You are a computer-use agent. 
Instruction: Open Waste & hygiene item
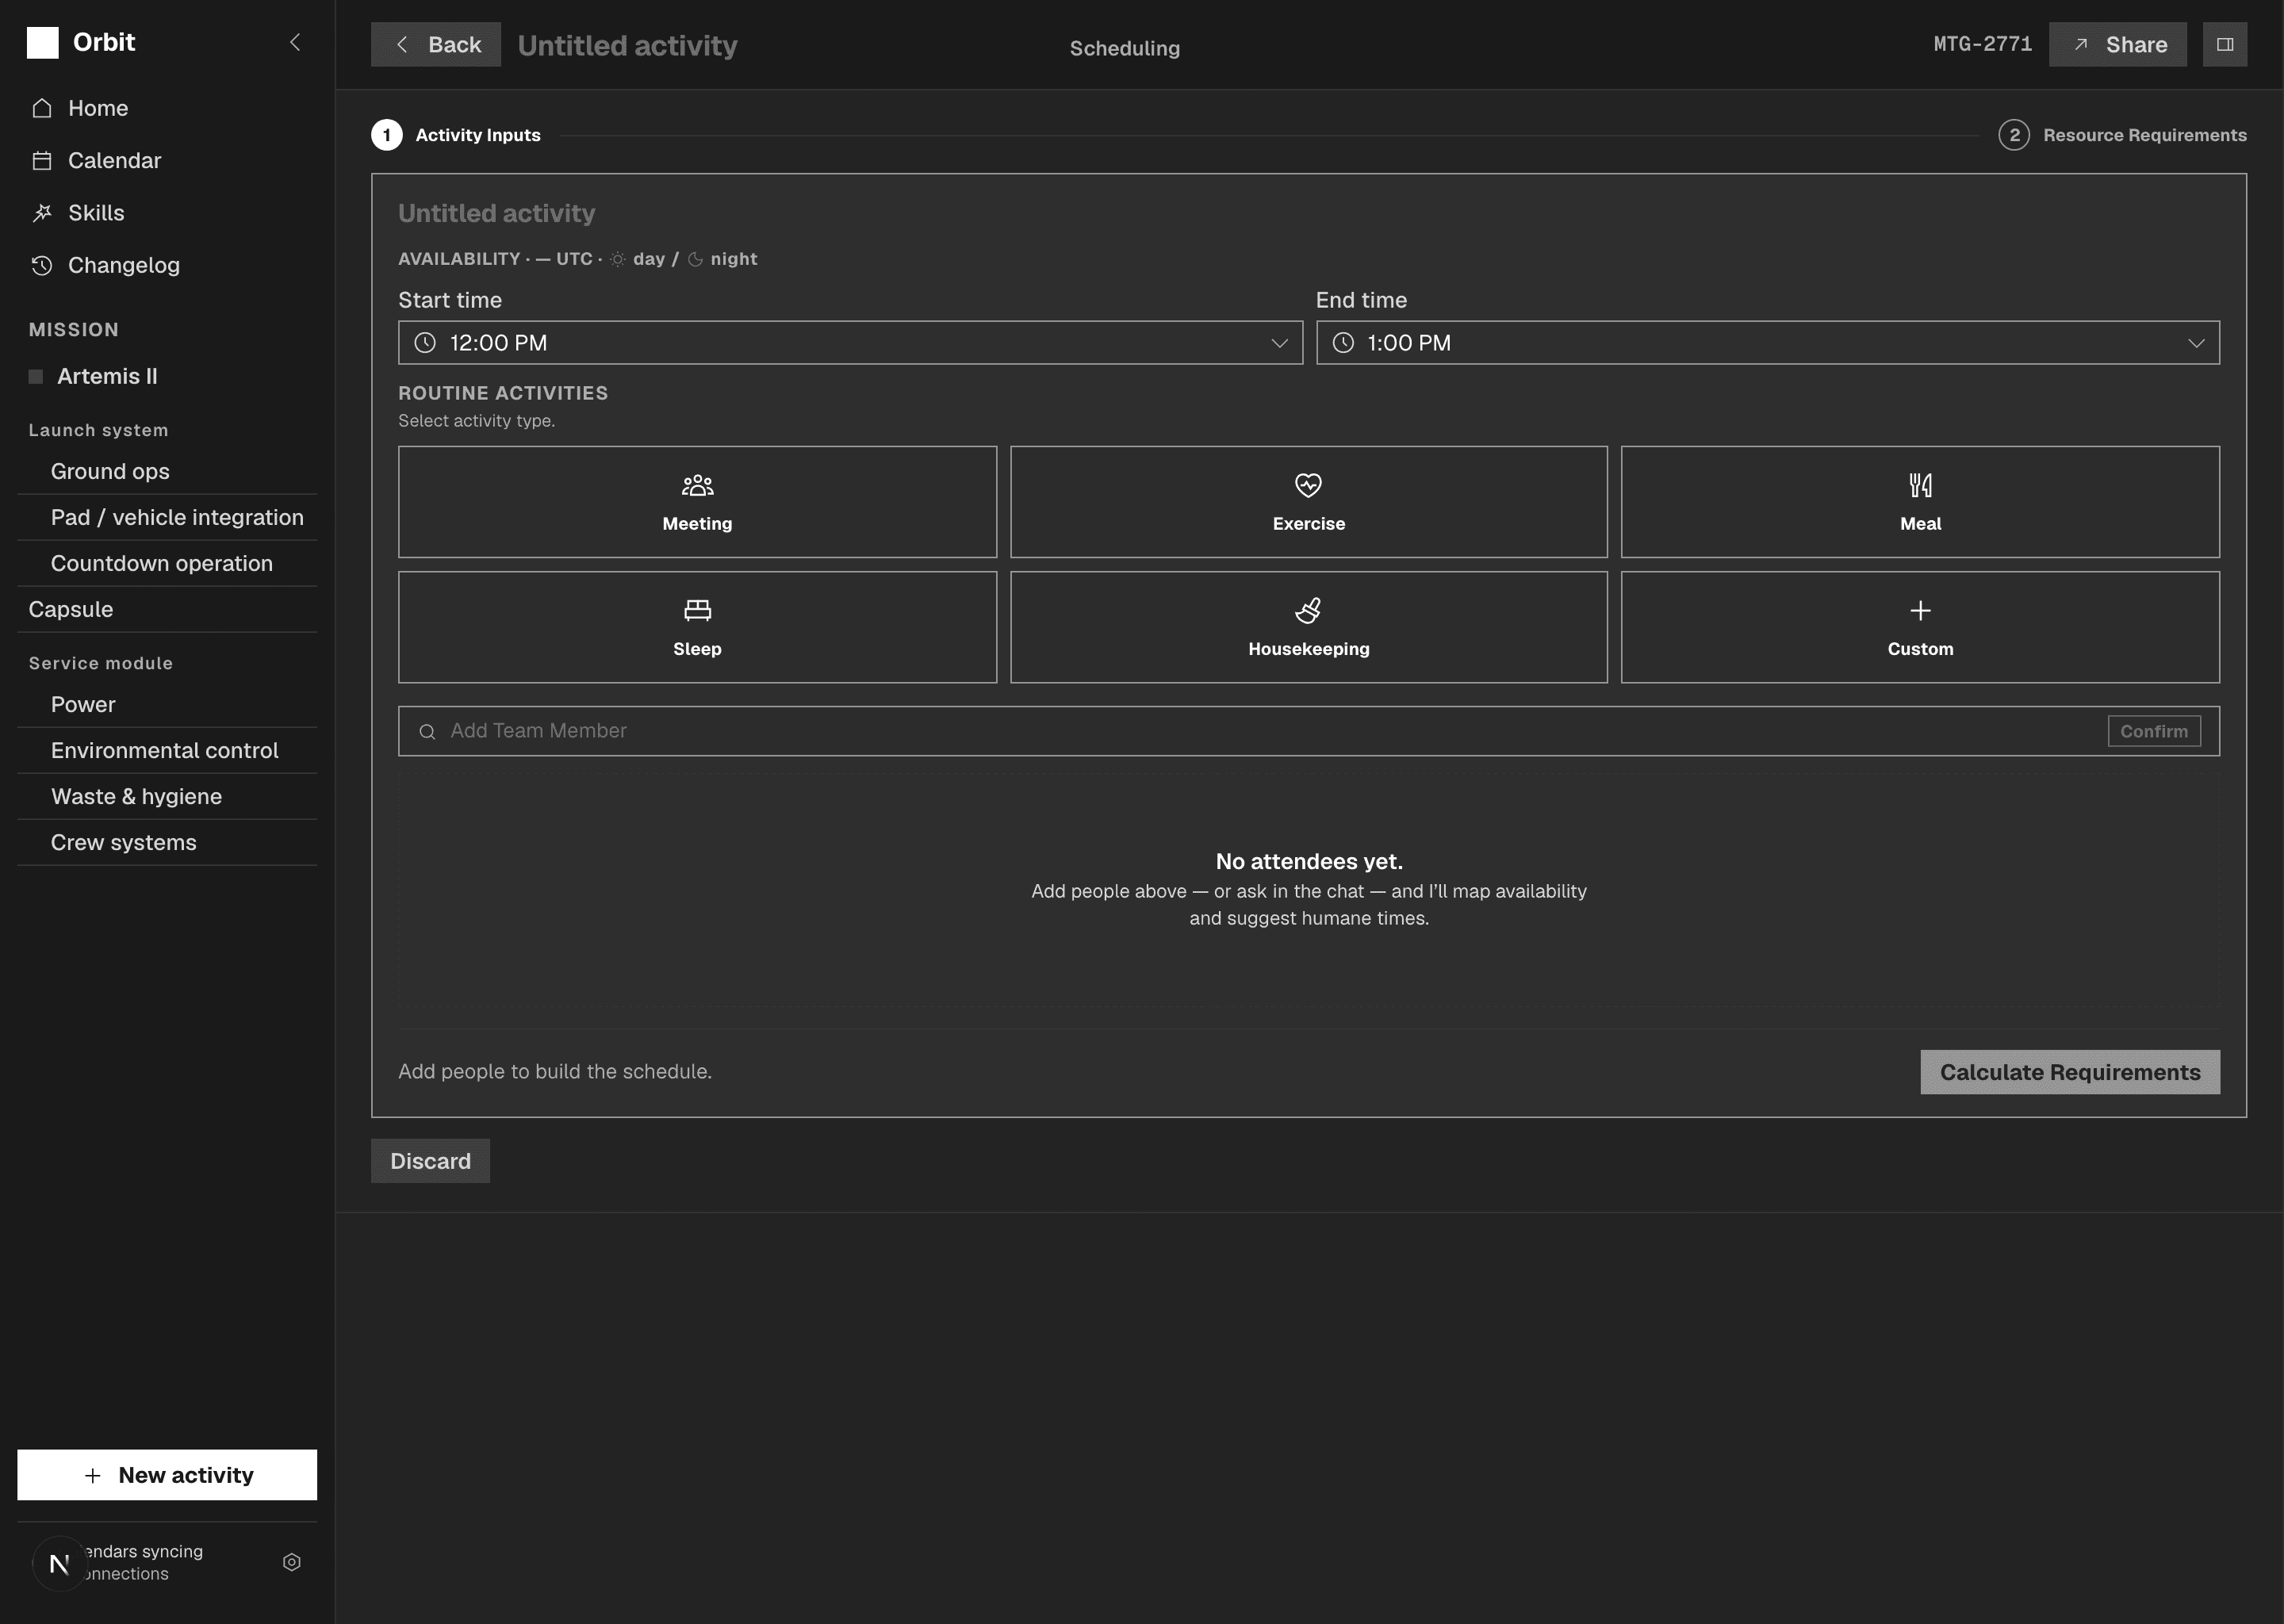[167, 796]
